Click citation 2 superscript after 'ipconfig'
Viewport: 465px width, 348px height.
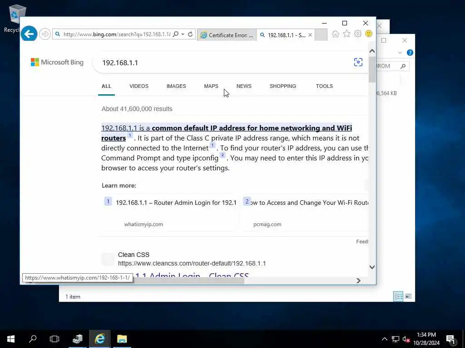(x=223, y=155)
